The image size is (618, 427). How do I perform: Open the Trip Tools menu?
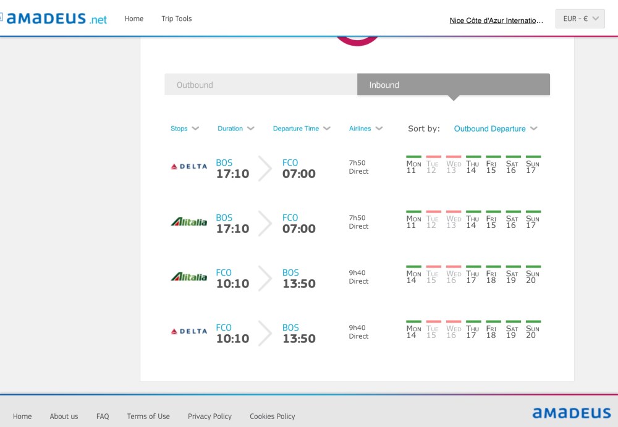pyautogui.click(x=177, y=19)
